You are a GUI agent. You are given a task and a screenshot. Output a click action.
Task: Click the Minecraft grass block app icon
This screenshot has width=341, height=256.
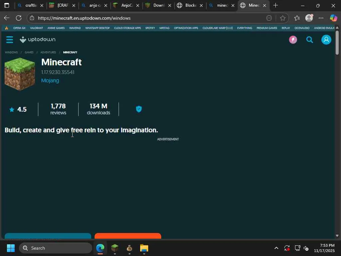point(20,74)
